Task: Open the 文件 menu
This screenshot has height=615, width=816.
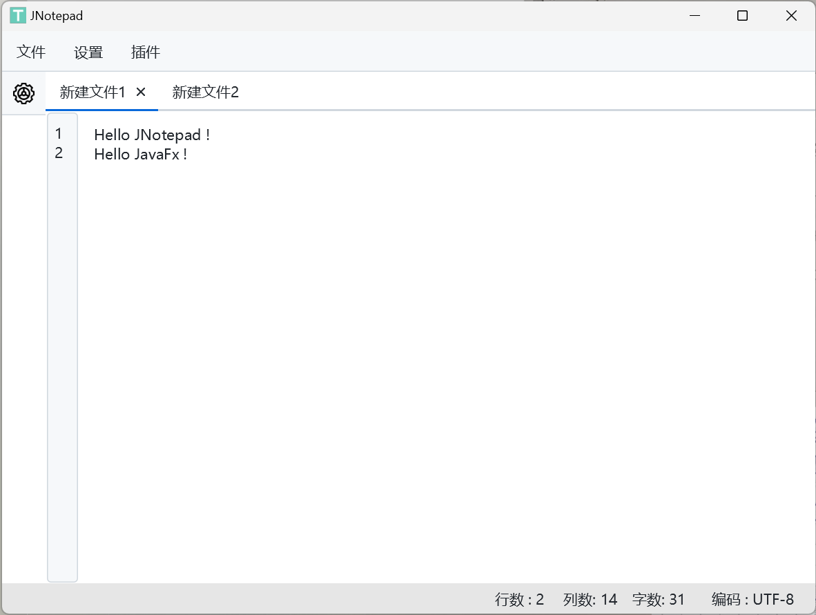Action: click(x=31, y=52)
